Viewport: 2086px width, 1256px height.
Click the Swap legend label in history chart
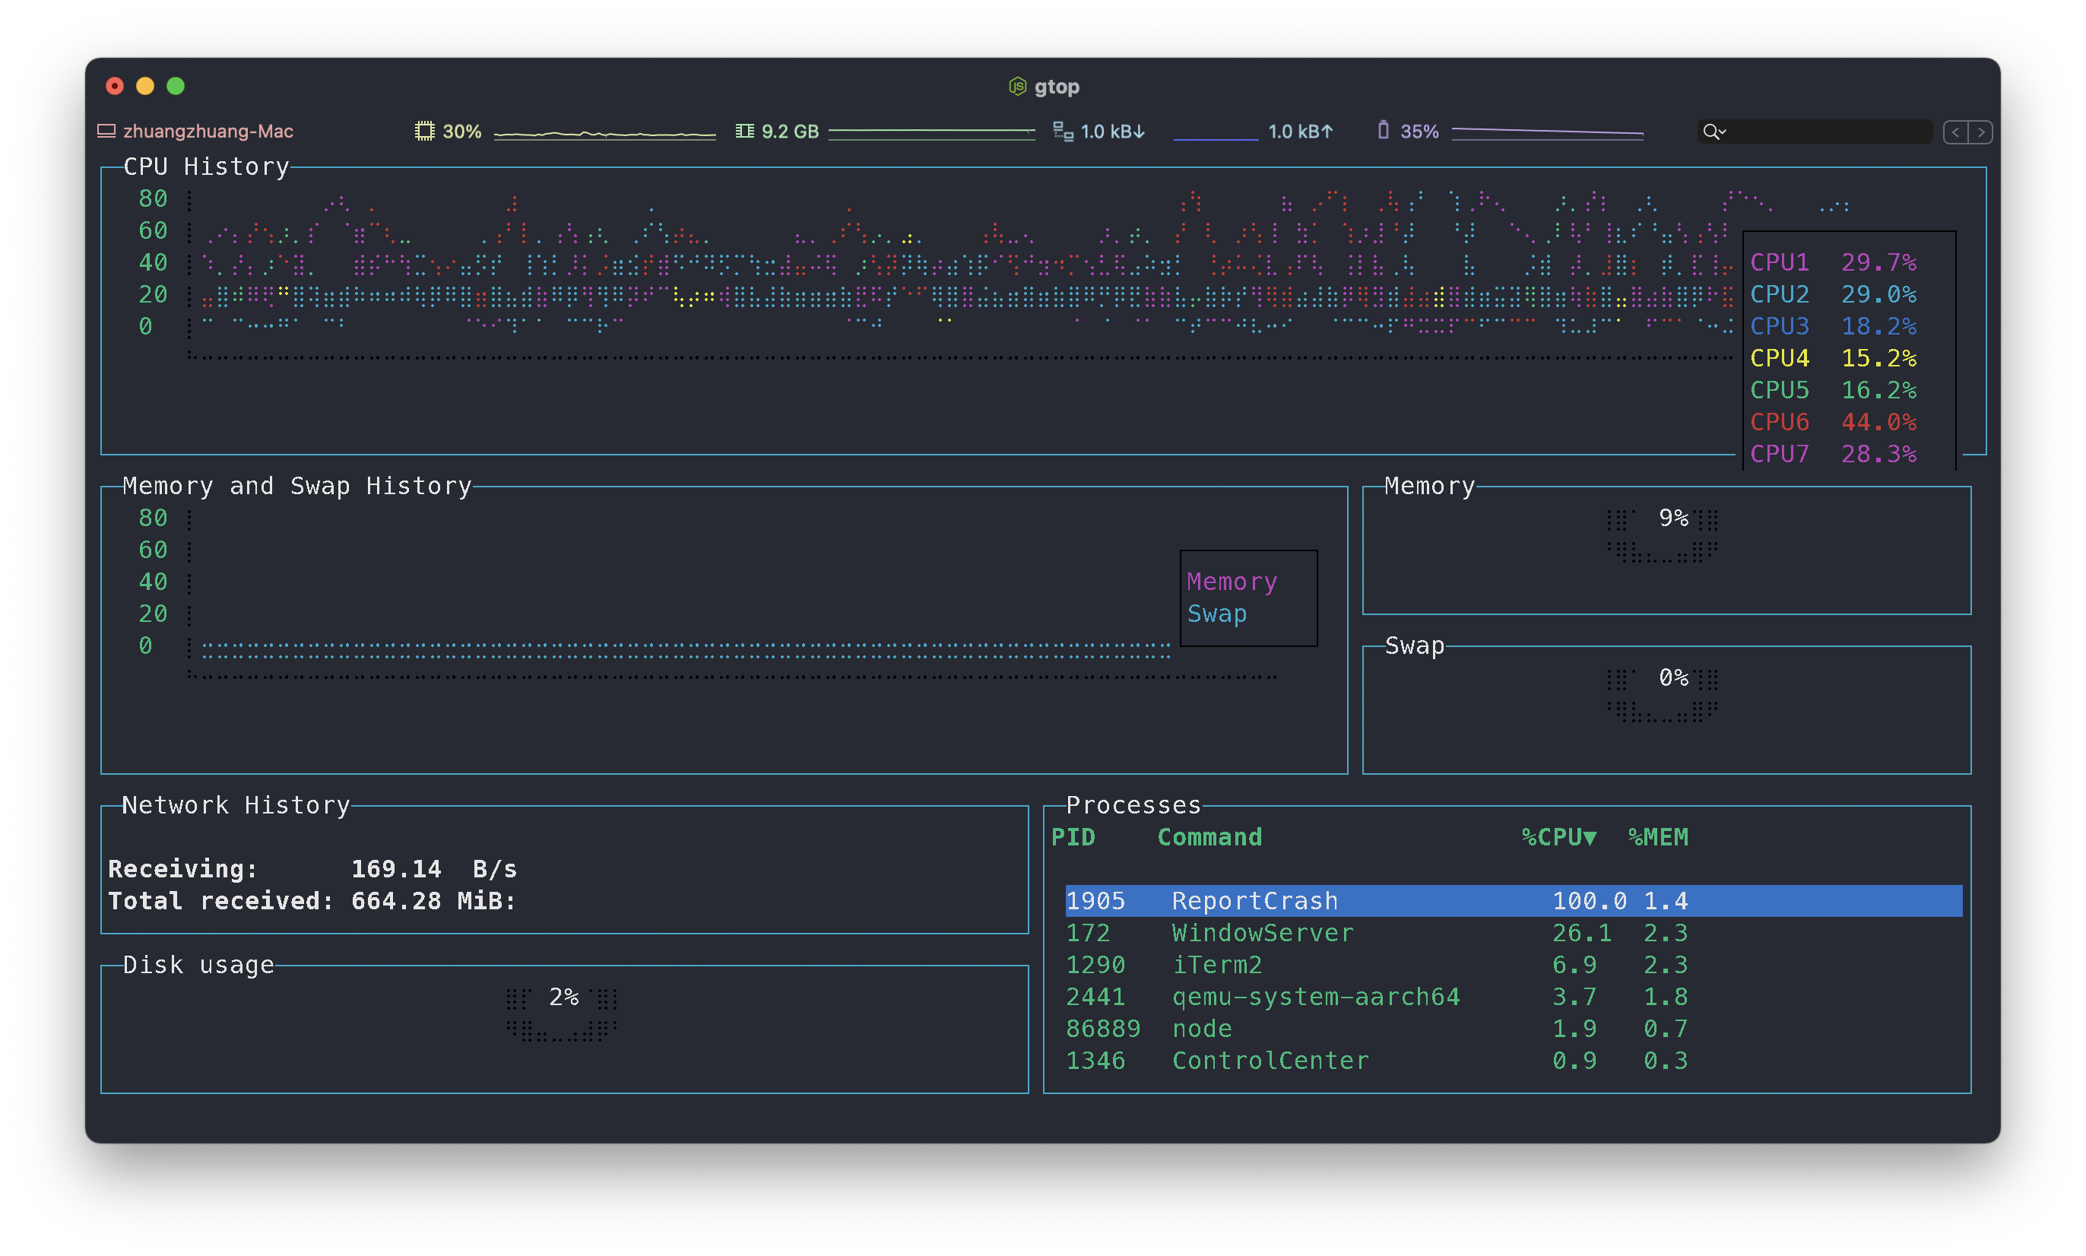(1216, 614)
